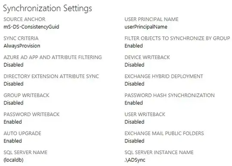Click the Synchronization Settings heading
232x166 pixels.
point(48,9)
